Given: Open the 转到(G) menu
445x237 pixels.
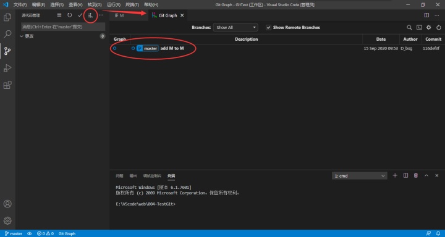Looking at the screenshot, I should pyautogui.click(x=95, y=5).
